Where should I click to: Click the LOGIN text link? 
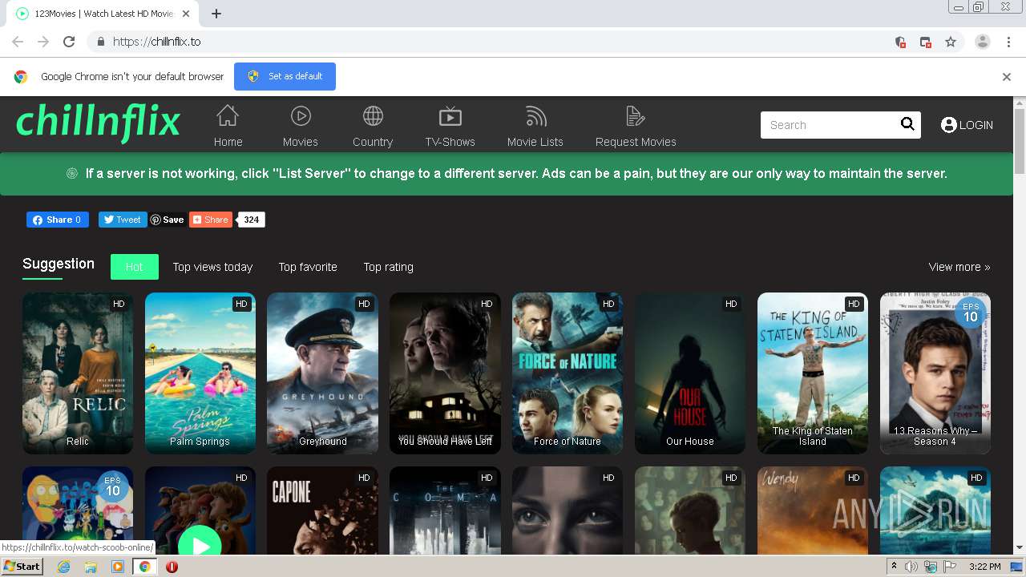point(976,125)
